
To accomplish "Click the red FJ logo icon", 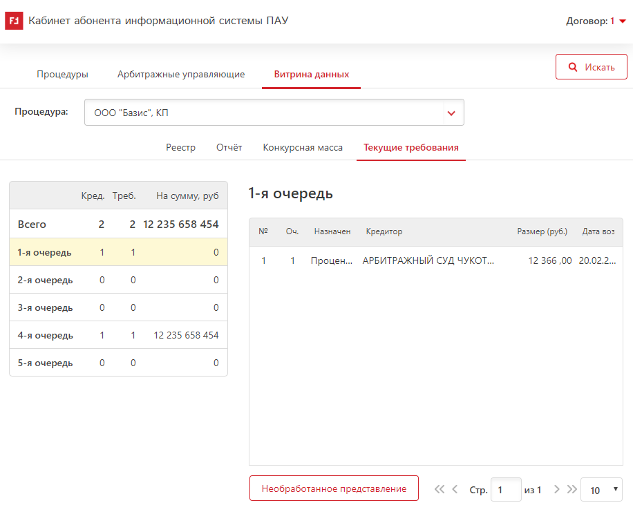I will click(x=14, y=21).
